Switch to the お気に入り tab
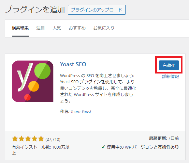Image resolution: width=189 pixels, height=163 pixels. tap(104, 28)
